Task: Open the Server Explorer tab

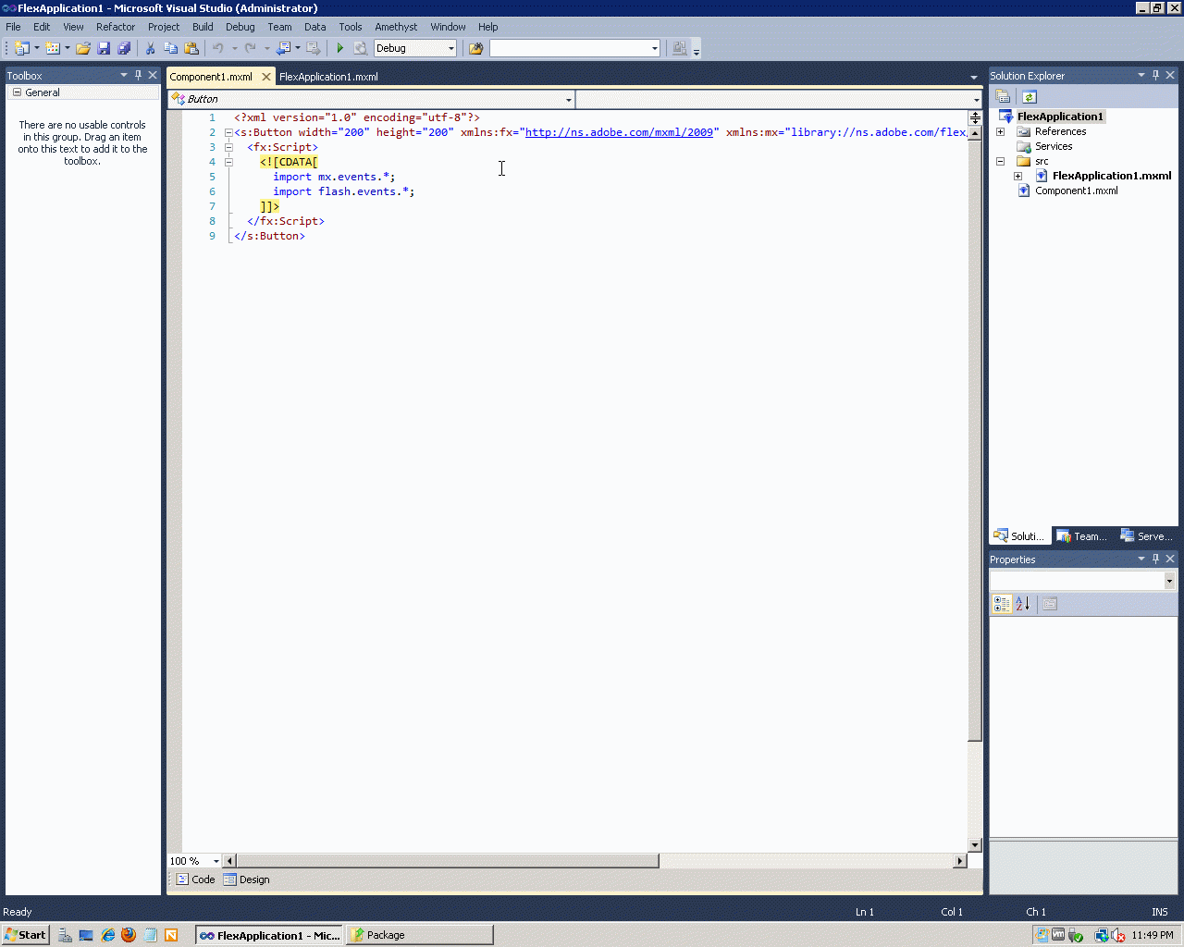Action: coord(1146,536)
